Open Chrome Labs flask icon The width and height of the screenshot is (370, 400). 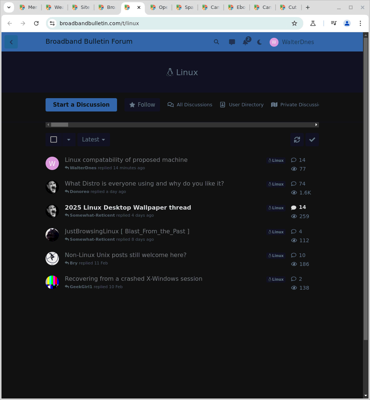pos(313,23)
